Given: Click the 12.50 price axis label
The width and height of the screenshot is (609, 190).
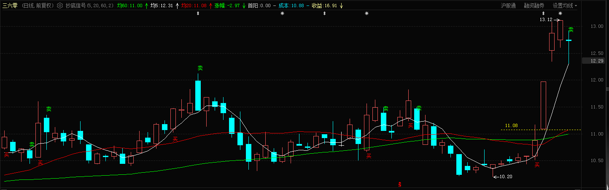Looking at the screenshot, I should [x=597, y=53].
